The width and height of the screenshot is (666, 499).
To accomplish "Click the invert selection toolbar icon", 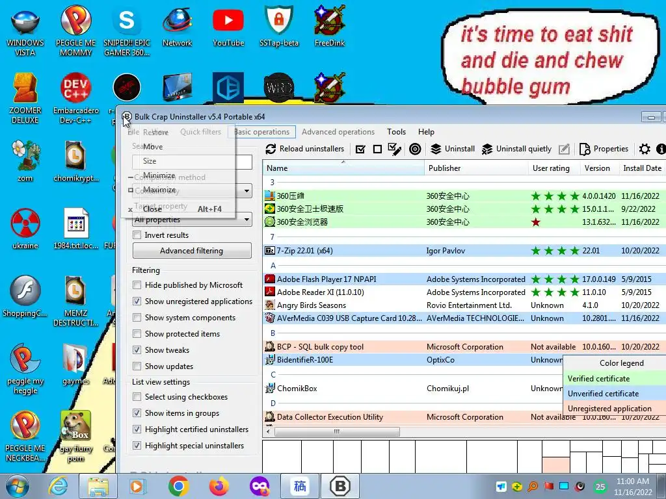I will pyautogui.click(x=395, y=149).
